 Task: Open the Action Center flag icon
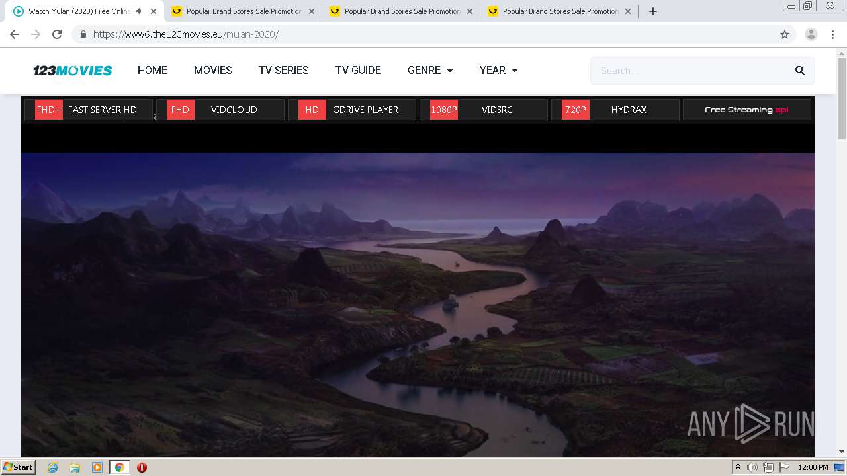coord(784,467)
